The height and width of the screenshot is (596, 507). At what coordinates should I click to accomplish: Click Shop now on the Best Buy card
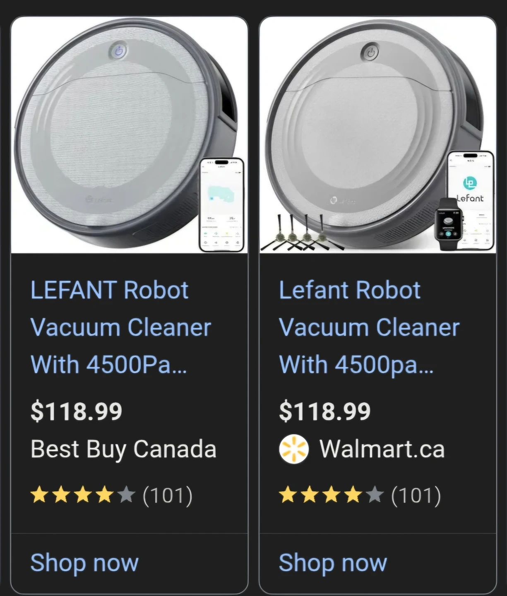point(84,563)
